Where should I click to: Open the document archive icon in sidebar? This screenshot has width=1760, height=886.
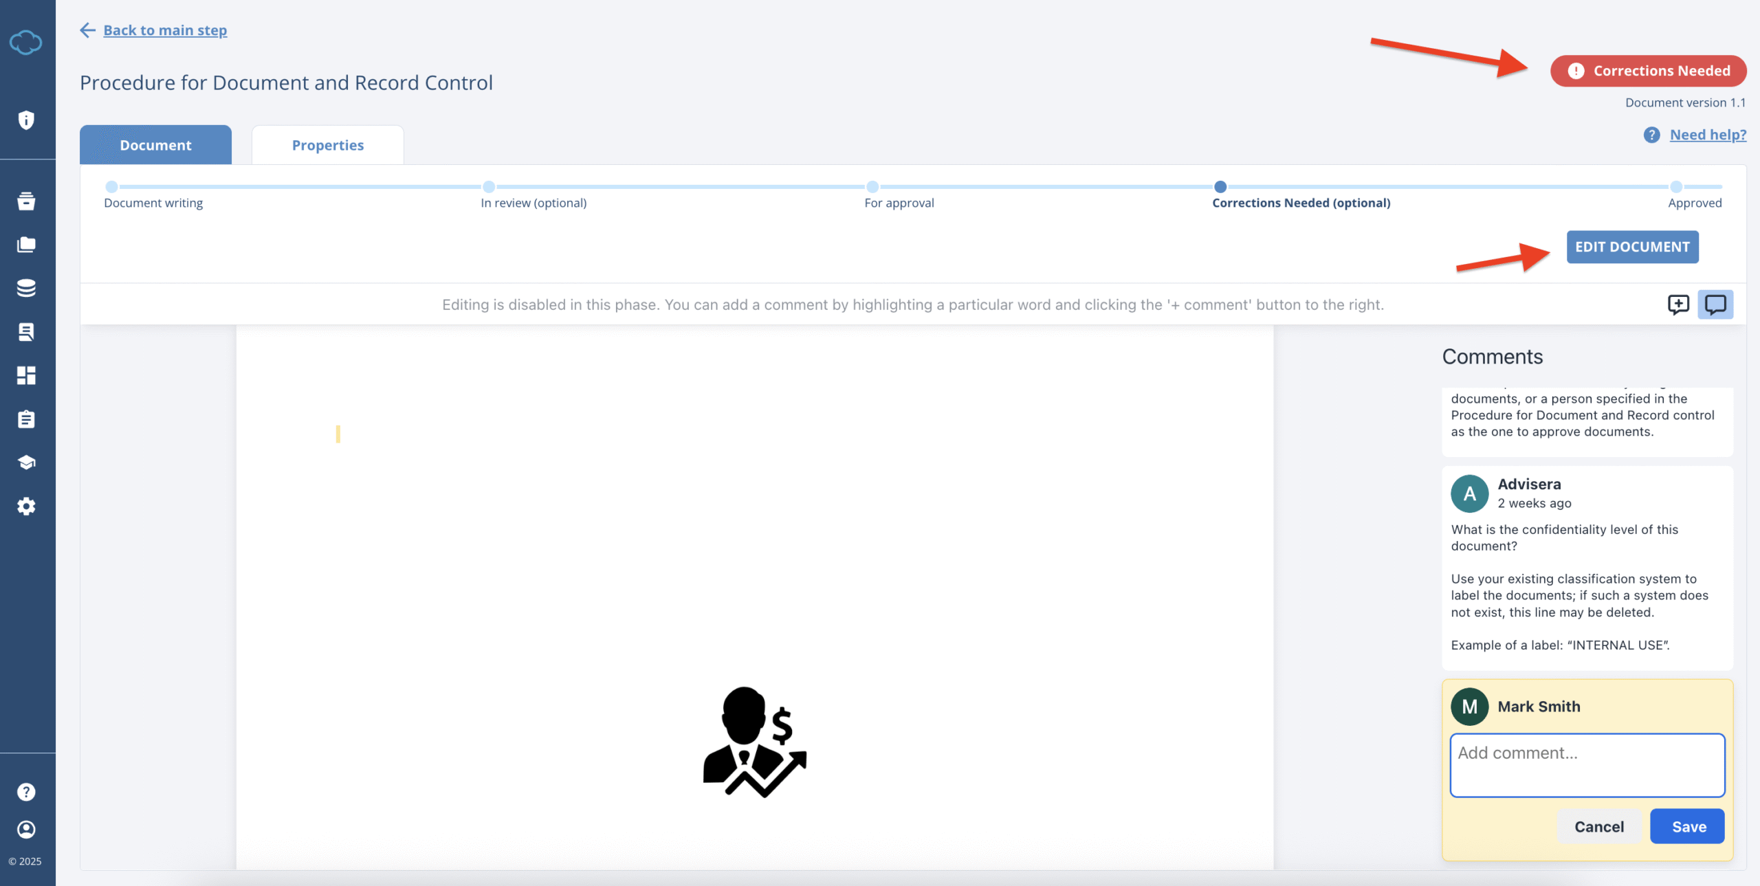pyautogui.click(x=26, y=201)
